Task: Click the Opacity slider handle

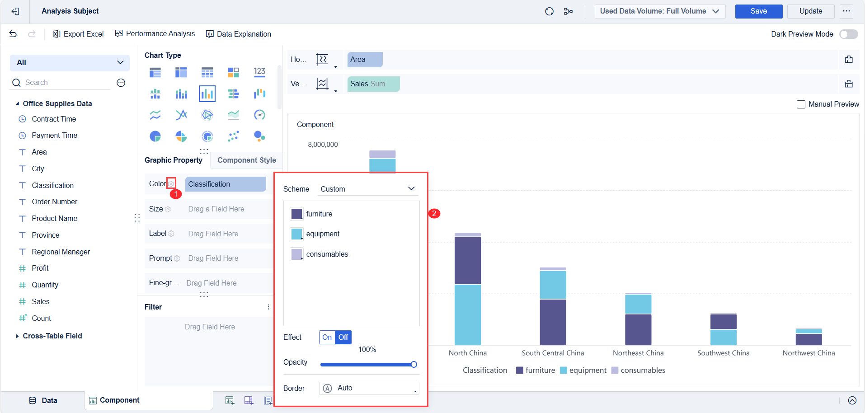Action: 414,365
